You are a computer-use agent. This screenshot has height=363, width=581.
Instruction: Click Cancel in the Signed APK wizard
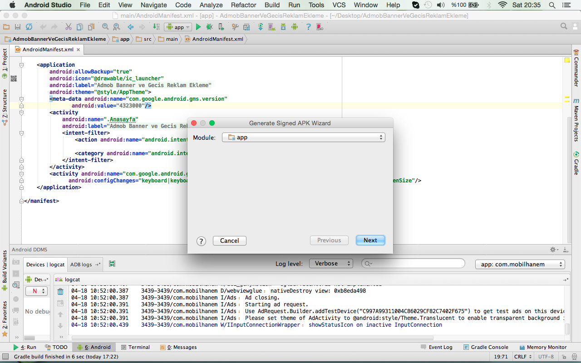click(x=230, y=240)
